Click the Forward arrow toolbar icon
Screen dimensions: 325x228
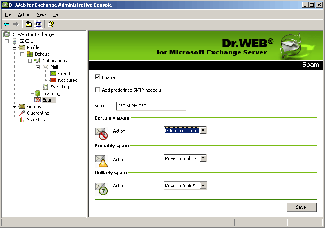point(16,24)
